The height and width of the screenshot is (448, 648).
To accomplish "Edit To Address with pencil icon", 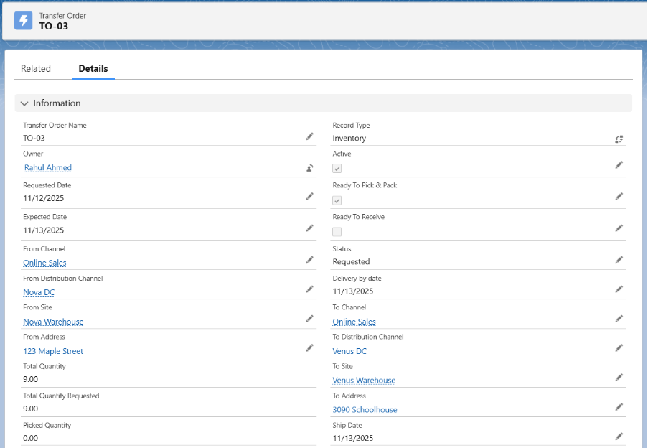I will (619, 407).
